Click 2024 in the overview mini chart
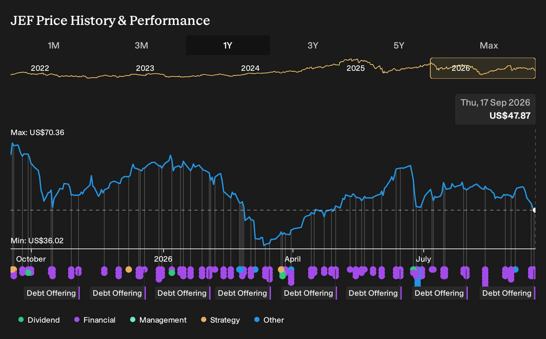This screenshot has width=546, height=339. click(250, 68)
